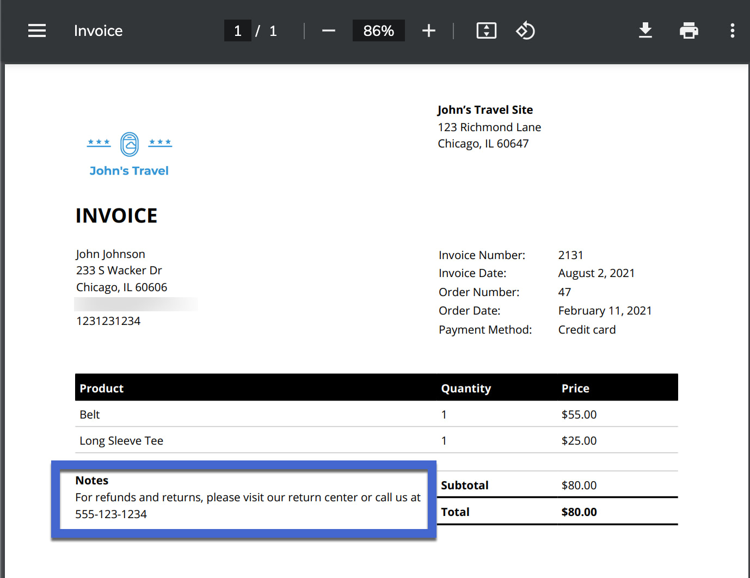Rotate the invoice counterclockwise
The width and height of the screenshot is (750, 578).
525,30
